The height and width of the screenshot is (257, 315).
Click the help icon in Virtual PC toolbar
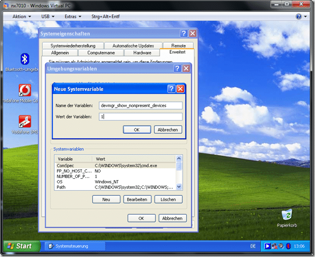pos(298,17)
